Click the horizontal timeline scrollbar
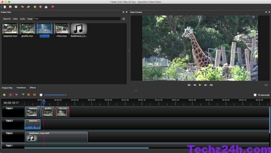The height and width of the screenshot is (153, 271). click(86, 148)
